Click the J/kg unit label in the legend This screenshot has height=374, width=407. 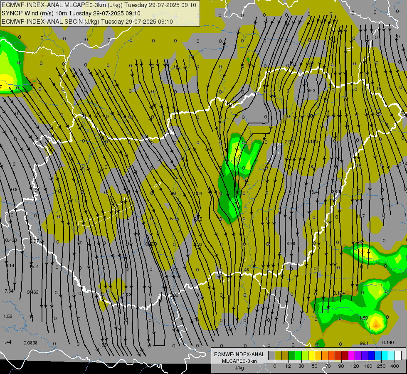point(239,368)
